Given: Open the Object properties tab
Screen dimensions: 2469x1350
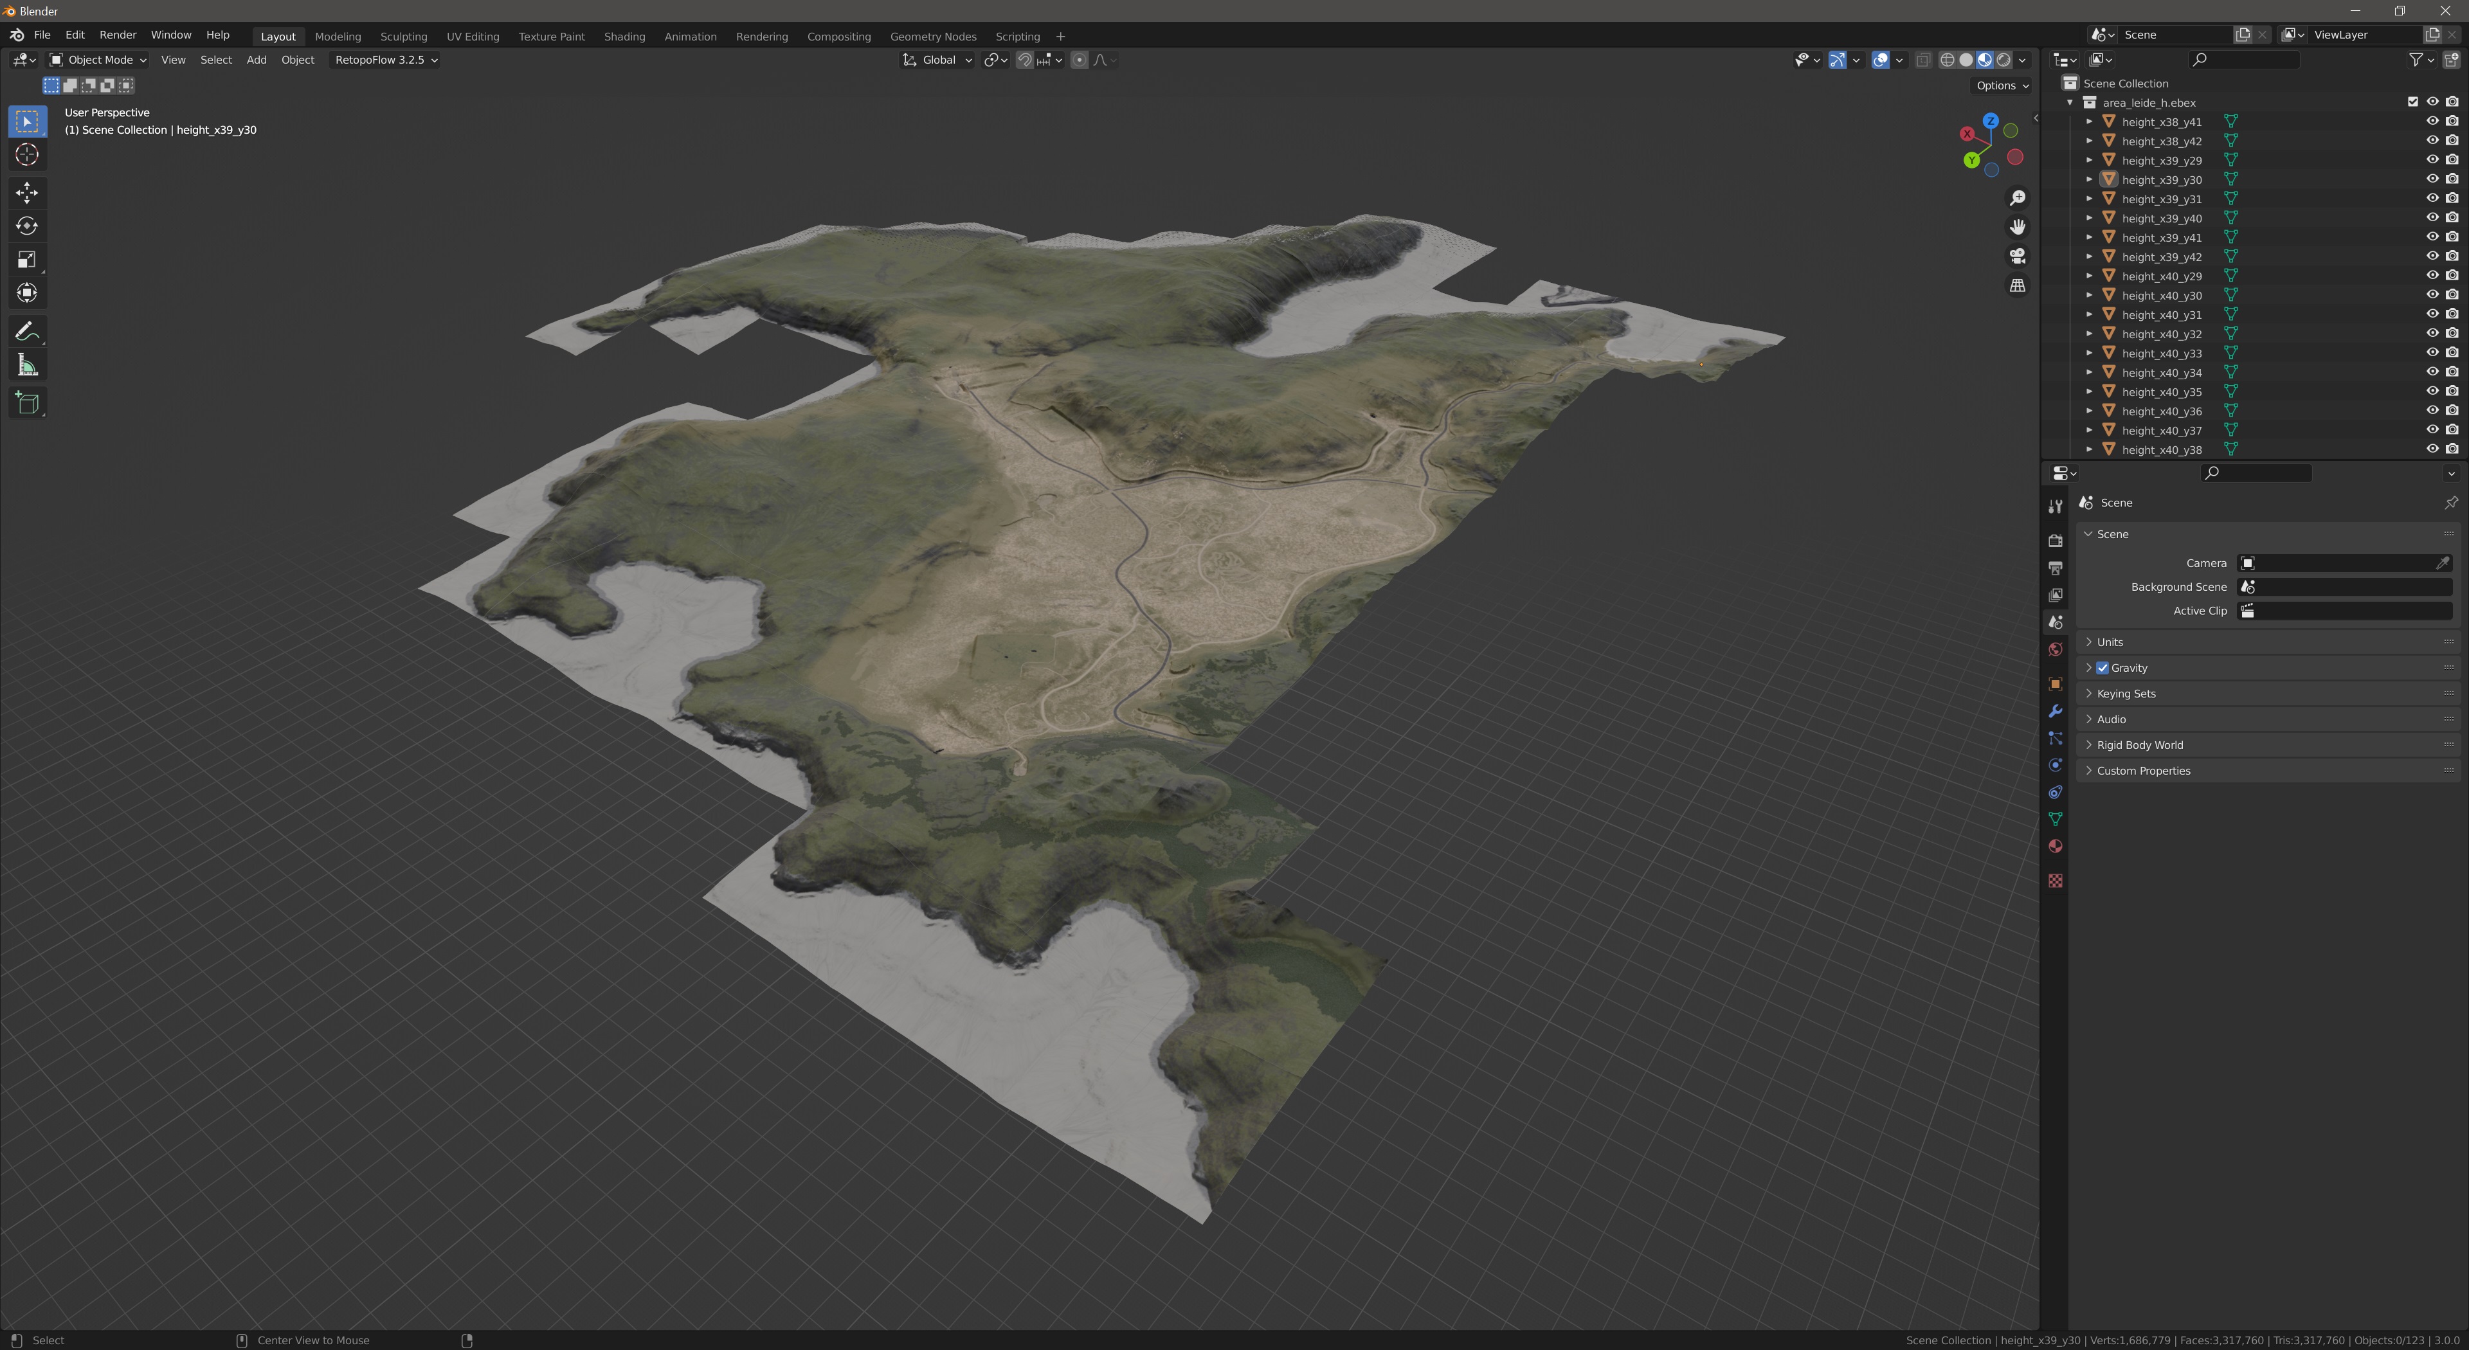Looking at the screenshot, I should point(2055,684).
